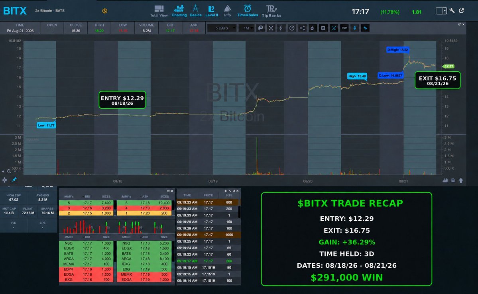This screenshot has height=294, width=478.
Task: Click the power plug chart icon
Action: [x=312, y=28]
